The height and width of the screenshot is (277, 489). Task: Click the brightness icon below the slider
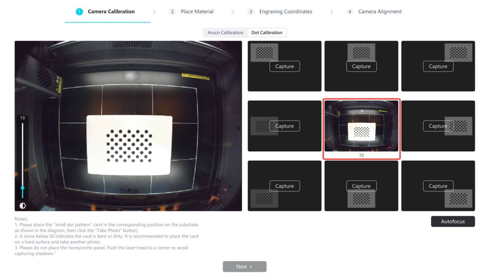coord(22,206)
